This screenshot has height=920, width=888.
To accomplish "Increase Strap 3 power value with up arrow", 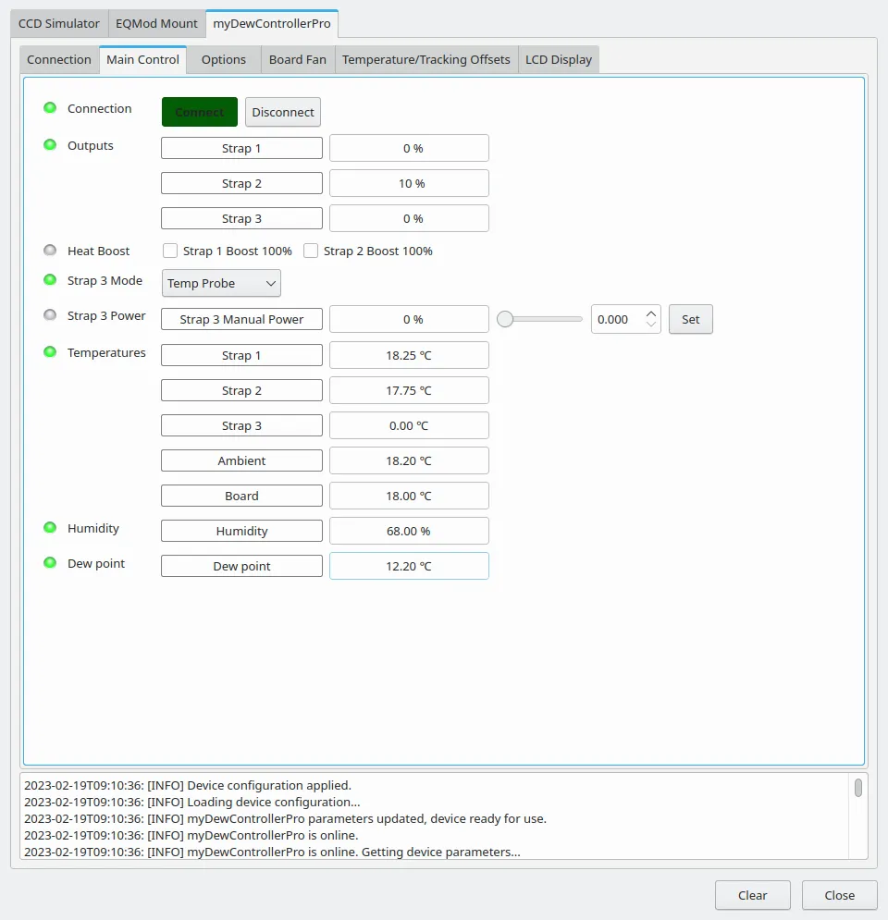I will 651,314.
